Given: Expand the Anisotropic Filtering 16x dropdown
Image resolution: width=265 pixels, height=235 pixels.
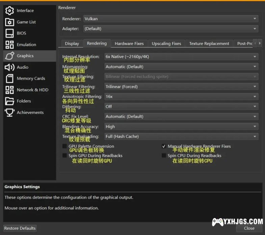Looking at the screenshot, I should 181,97.
